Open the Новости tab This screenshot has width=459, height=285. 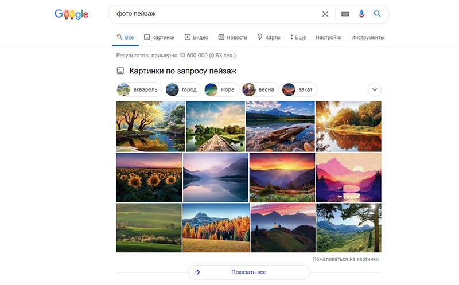233,37
